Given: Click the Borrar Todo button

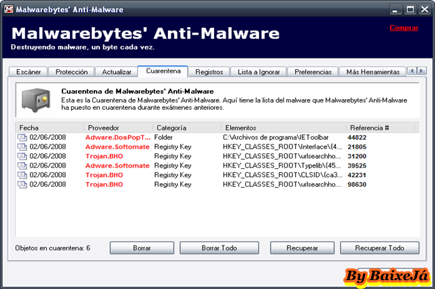Looking at the screenshot, I should (x=219, y=248).
